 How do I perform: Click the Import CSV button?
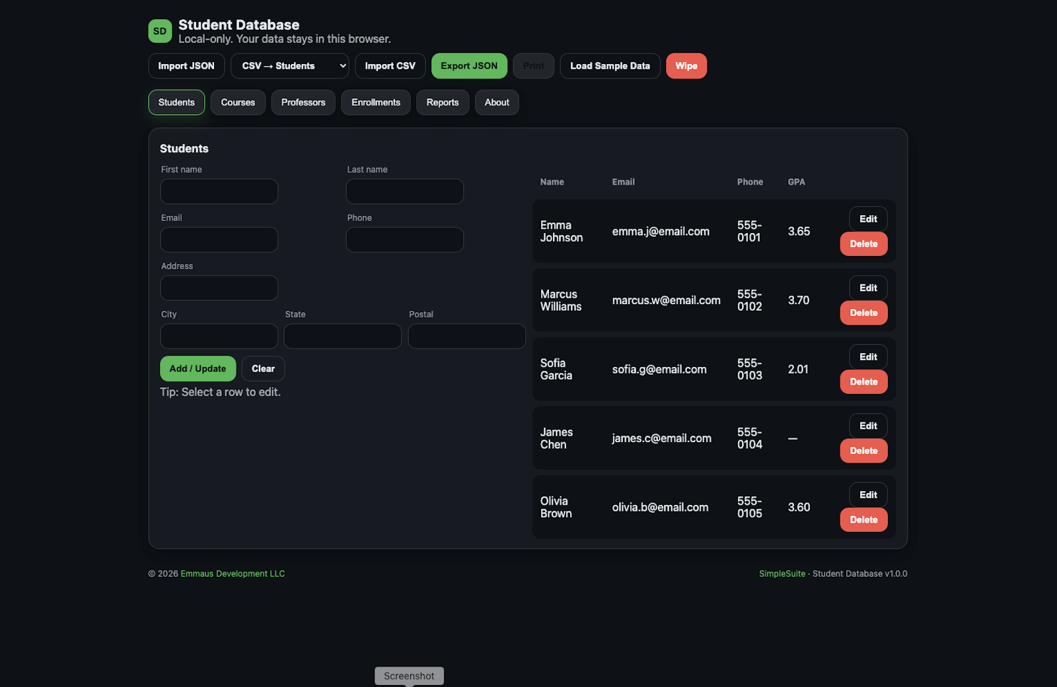click(x=390, y=66)
